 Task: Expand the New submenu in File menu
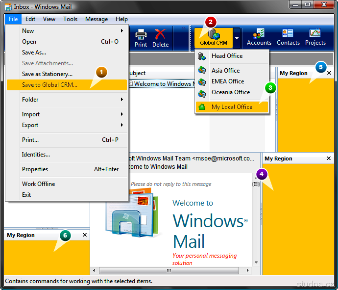(x=28, y=31)
